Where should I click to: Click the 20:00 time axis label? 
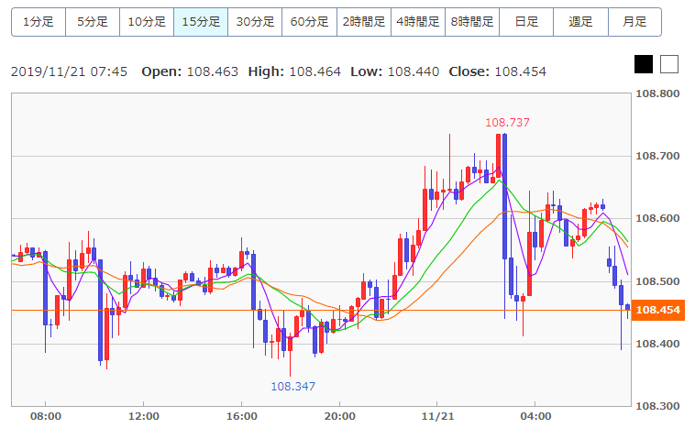click(340, 416)
